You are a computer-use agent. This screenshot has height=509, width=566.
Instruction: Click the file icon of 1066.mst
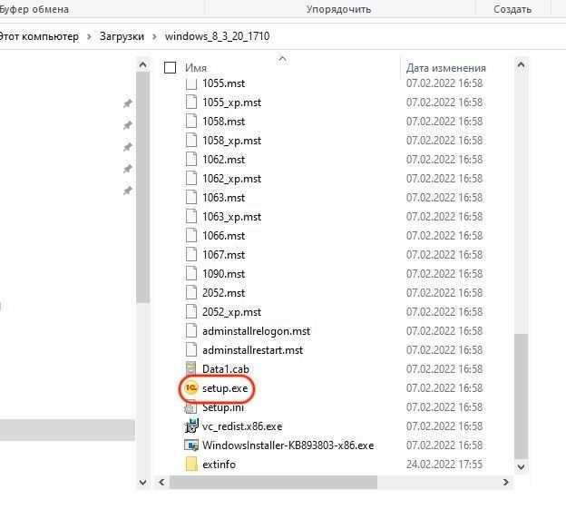191,236
